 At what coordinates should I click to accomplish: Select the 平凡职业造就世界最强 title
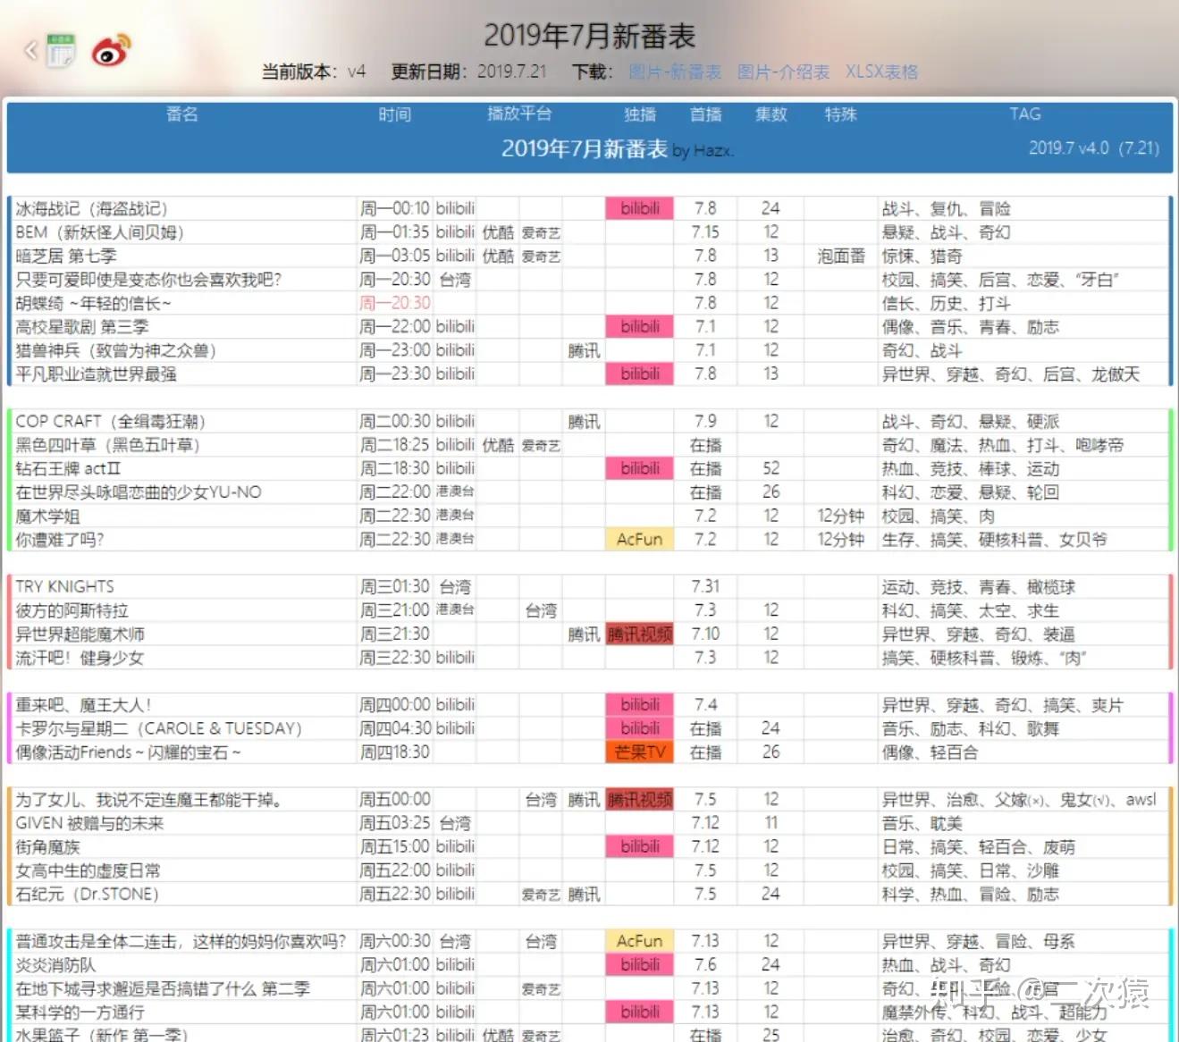[96, 374]
